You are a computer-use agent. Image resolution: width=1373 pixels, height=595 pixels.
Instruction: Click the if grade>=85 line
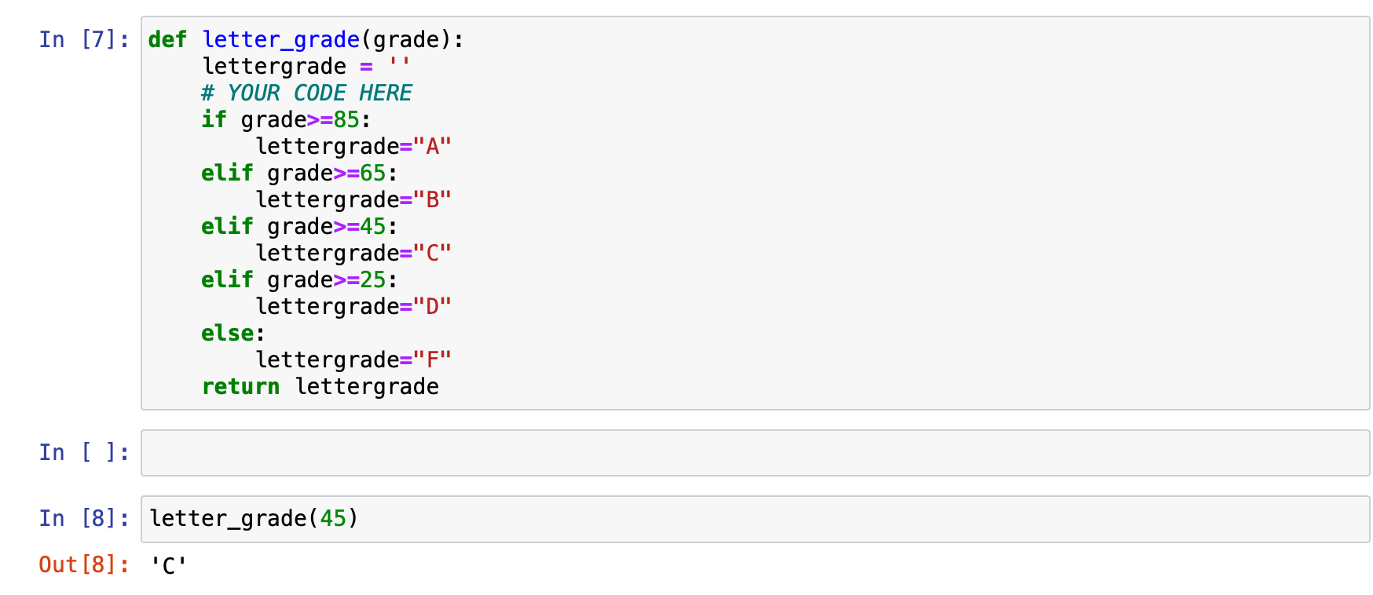click(x=286, y=119)
